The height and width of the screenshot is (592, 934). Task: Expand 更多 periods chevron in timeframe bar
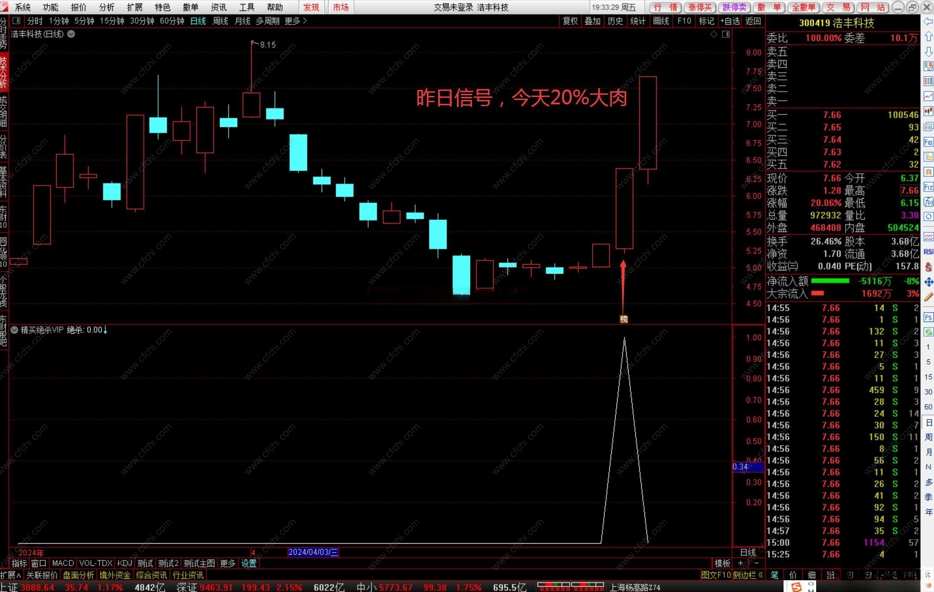tap(304, 20)
